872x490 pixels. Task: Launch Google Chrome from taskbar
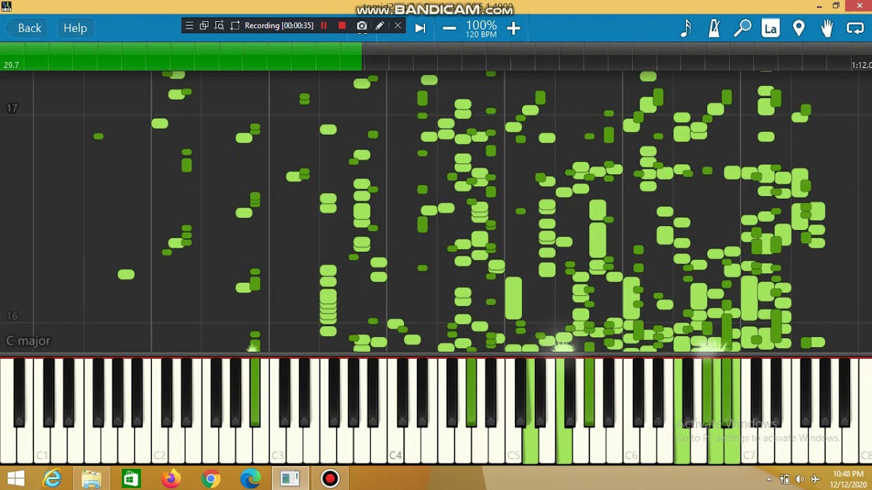(211, 479)
